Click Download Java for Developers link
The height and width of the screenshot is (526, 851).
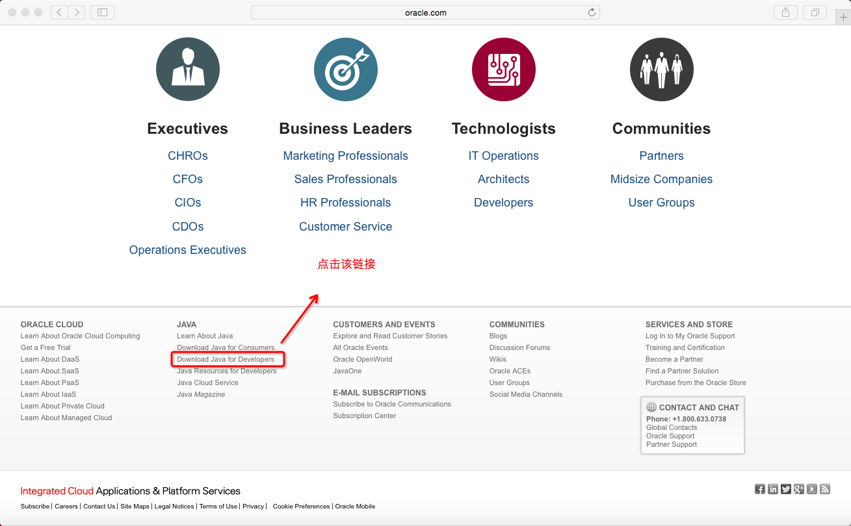click(x=226, y=359)
